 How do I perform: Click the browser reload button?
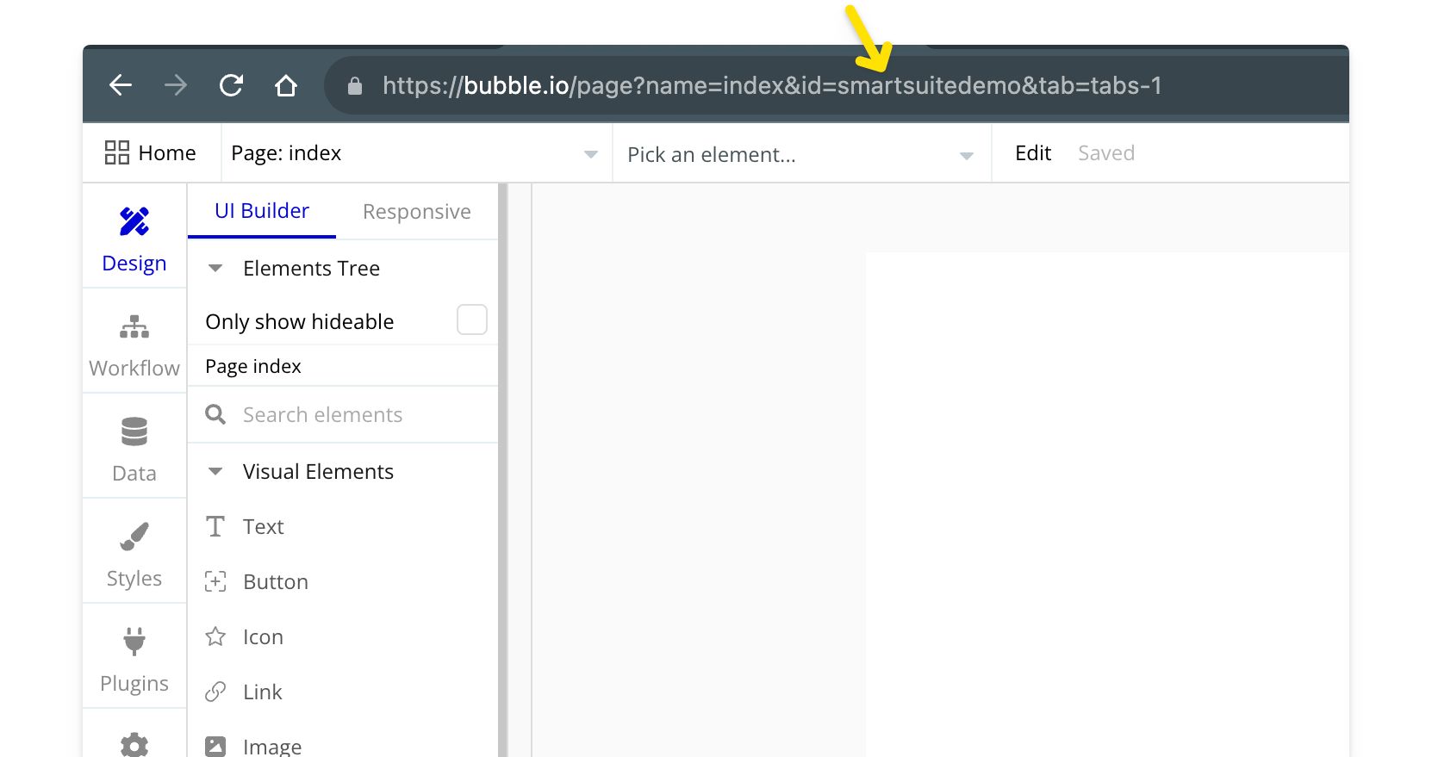(231, 85)
